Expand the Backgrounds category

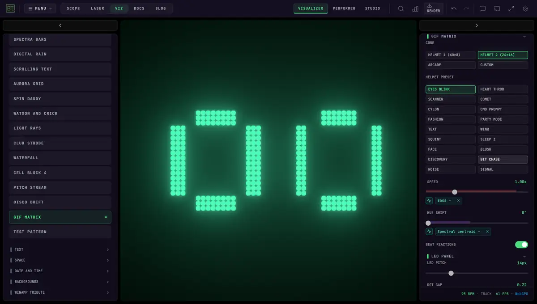pos(60,282)
